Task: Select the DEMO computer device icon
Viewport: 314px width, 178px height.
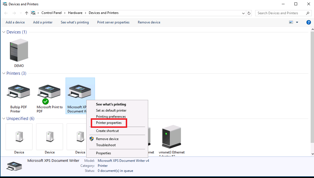Action: coord(19,50)
